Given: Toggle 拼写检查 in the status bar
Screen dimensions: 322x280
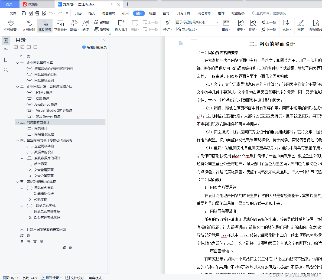Looking at the screenshot, I should tap(51, 278).
